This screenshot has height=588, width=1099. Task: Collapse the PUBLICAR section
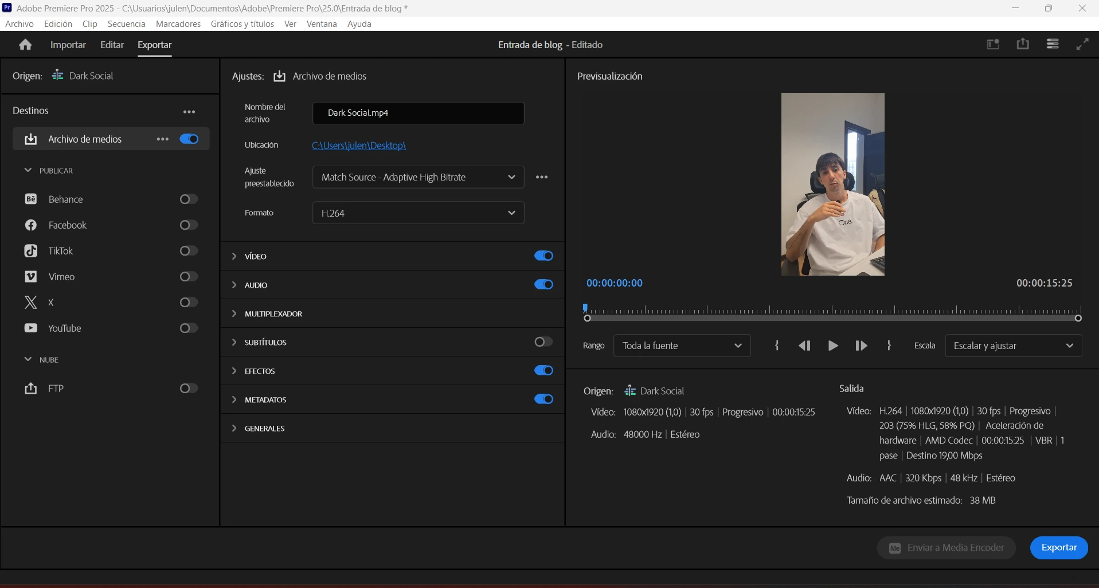pos(28,170)
